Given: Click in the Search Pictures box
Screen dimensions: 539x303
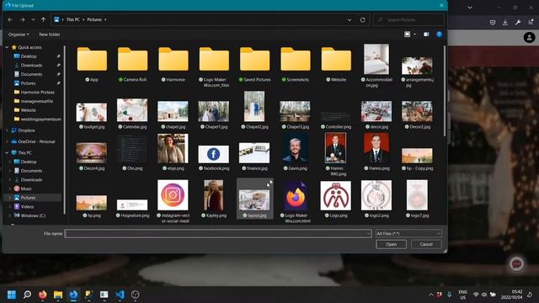Looking at the screenshot, I should click(408, 20).
